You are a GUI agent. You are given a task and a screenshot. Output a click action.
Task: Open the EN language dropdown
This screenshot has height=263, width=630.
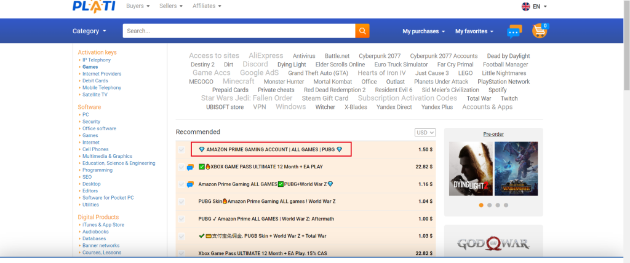click(540, 6)
